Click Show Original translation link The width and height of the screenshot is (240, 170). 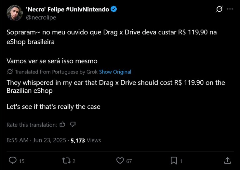click(x=115, y=72)
